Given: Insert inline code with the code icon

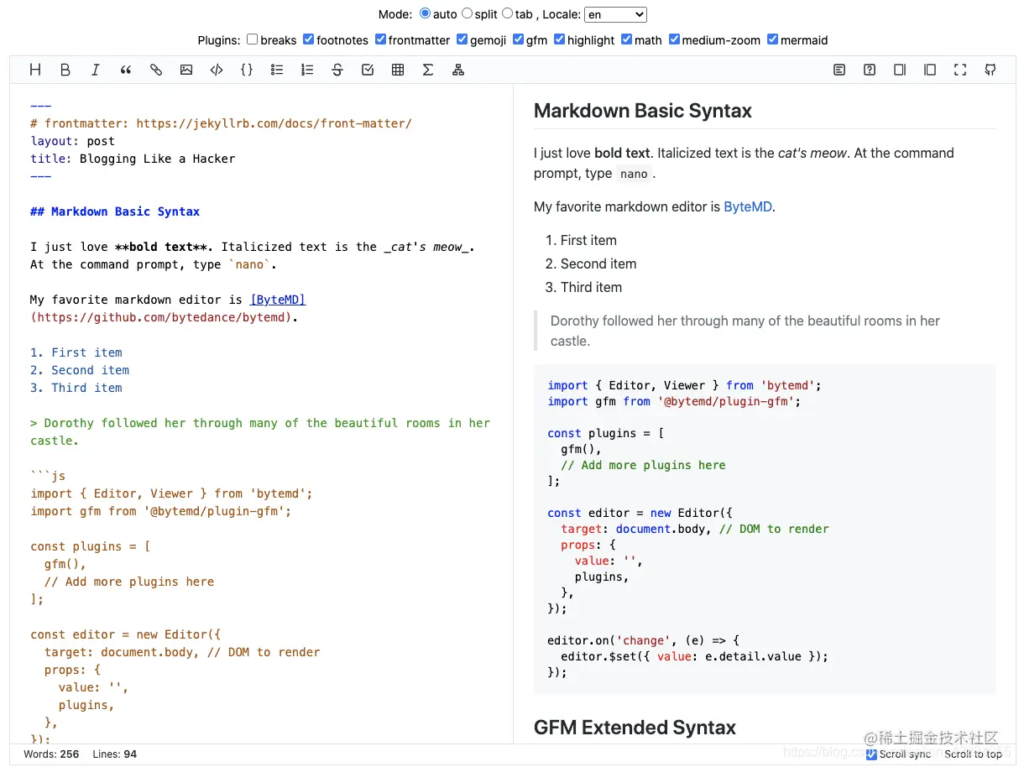Looking at the screenshot, I should pos(217,70).
